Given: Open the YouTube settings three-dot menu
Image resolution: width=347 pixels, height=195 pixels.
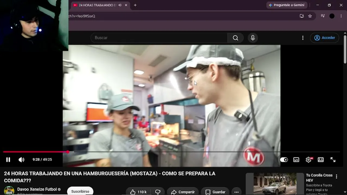Looking at the screenshot, I should (303, 38).
